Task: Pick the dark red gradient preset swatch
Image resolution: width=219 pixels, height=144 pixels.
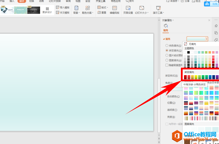Action: tap(185, 77)
